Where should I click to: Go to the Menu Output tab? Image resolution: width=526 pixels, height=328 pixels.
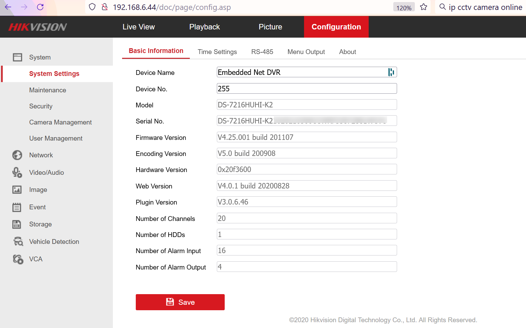point(306,52)
